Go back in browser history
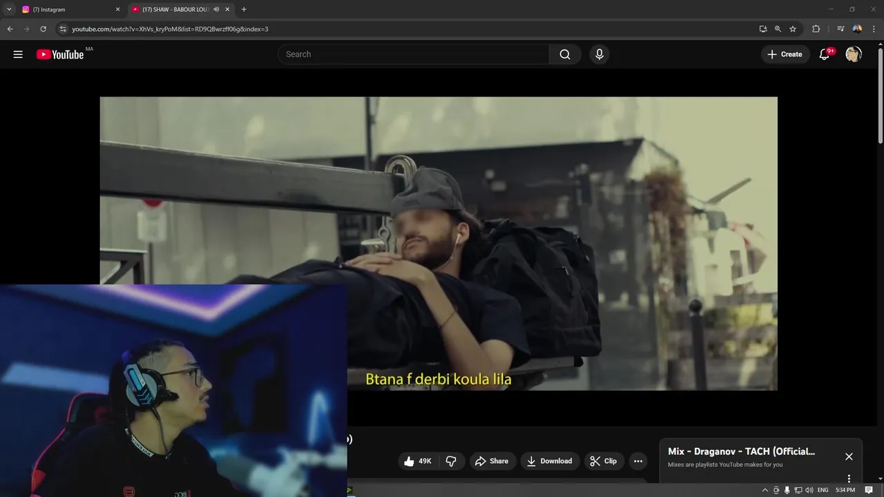 coord(10,29)
